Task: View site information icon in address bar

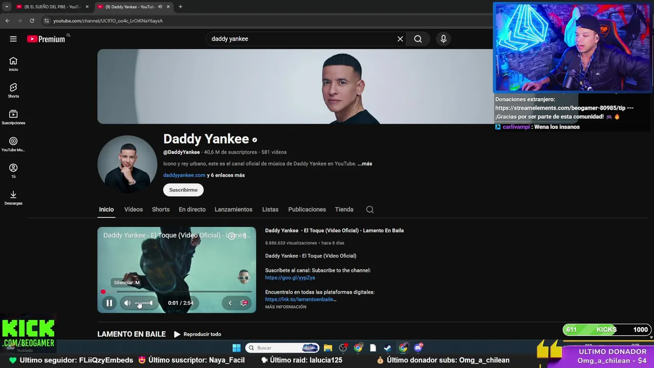Action: (46, 20)
